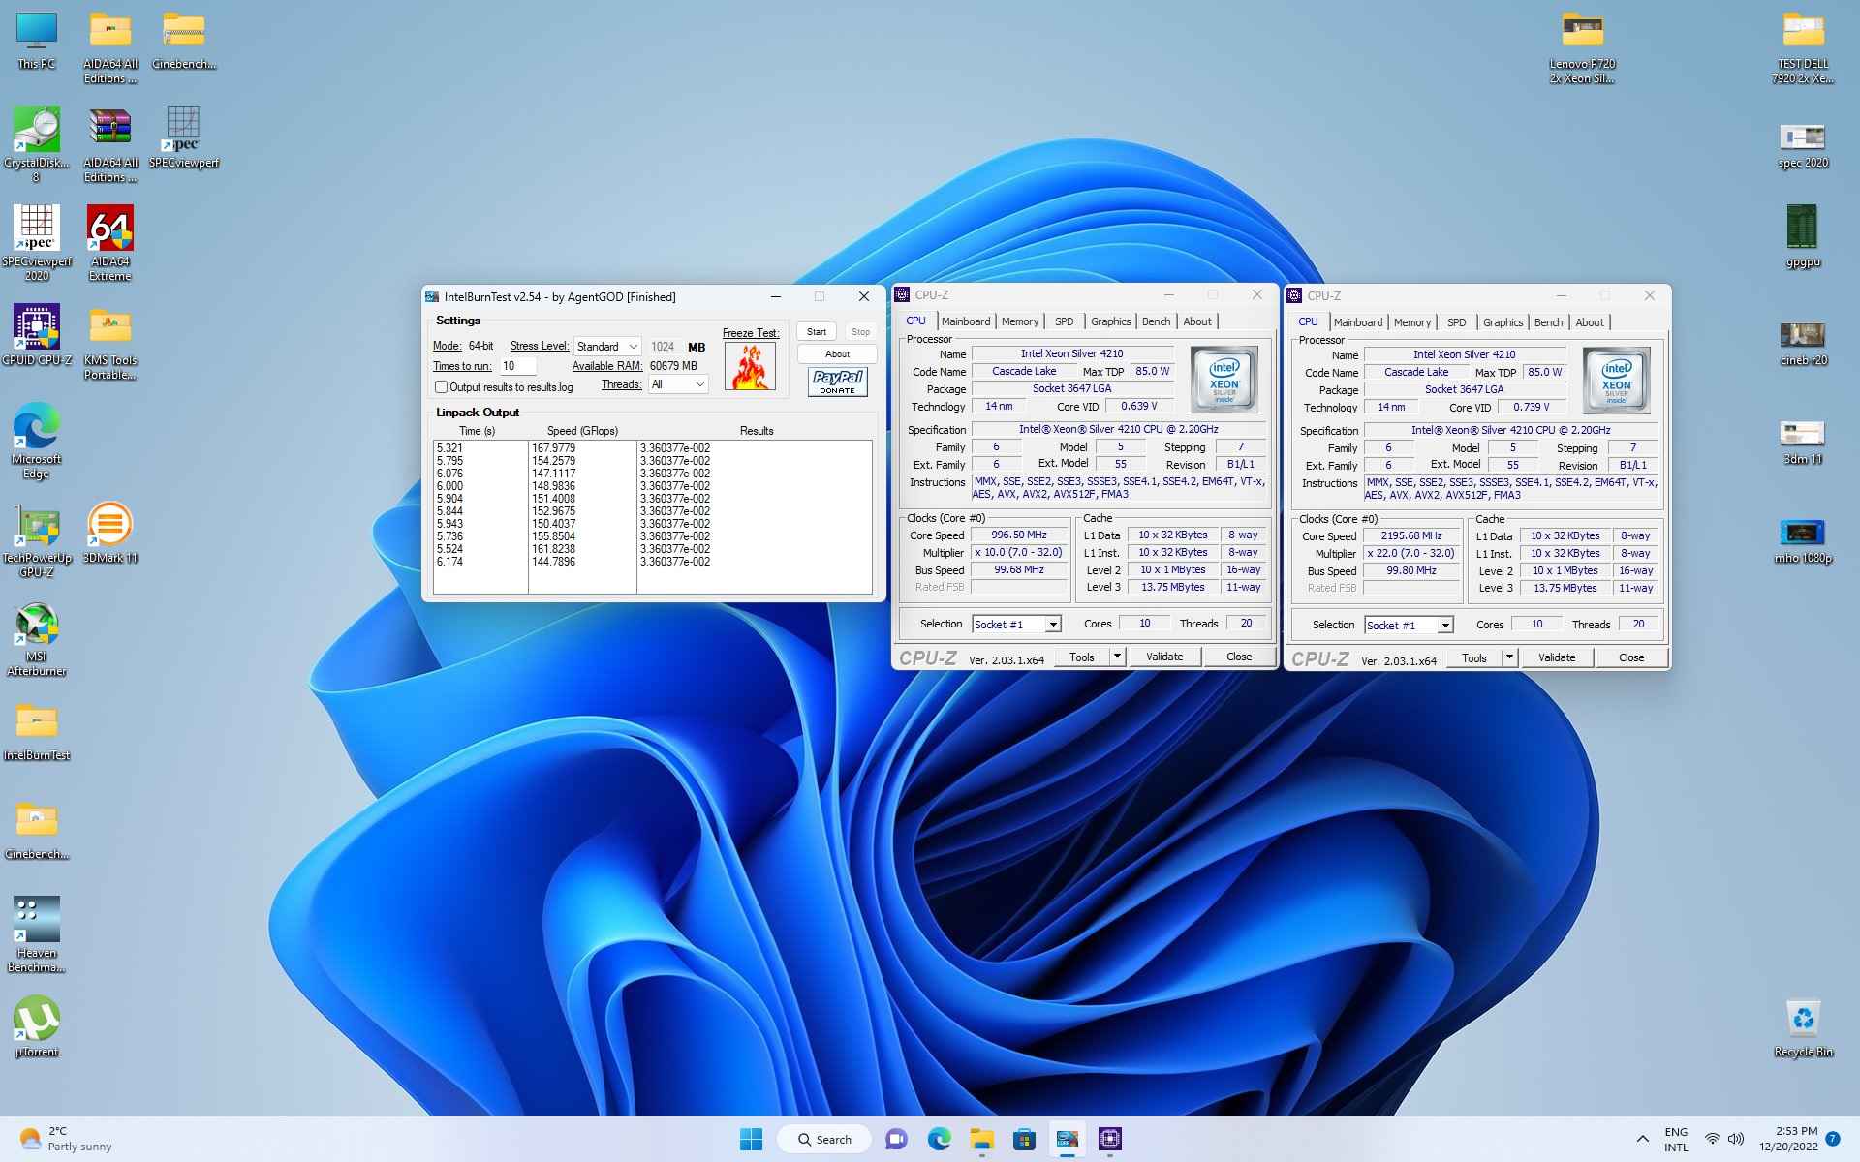Switch to Memory tab in left CPU-Z
1860x1162 pixels.
[x=1020, y=321]
